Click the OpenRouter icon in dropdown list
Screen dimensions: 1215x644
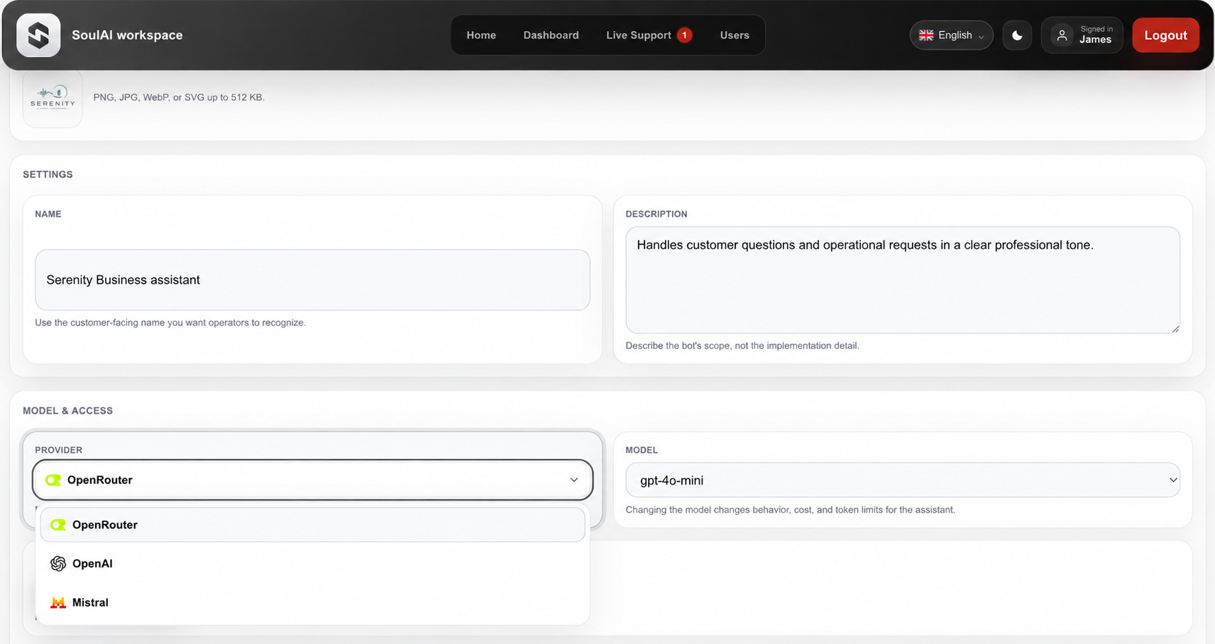pos(58,525)
